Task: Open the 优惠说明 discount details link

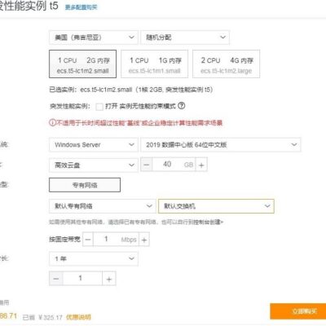Action: [78, 317]
